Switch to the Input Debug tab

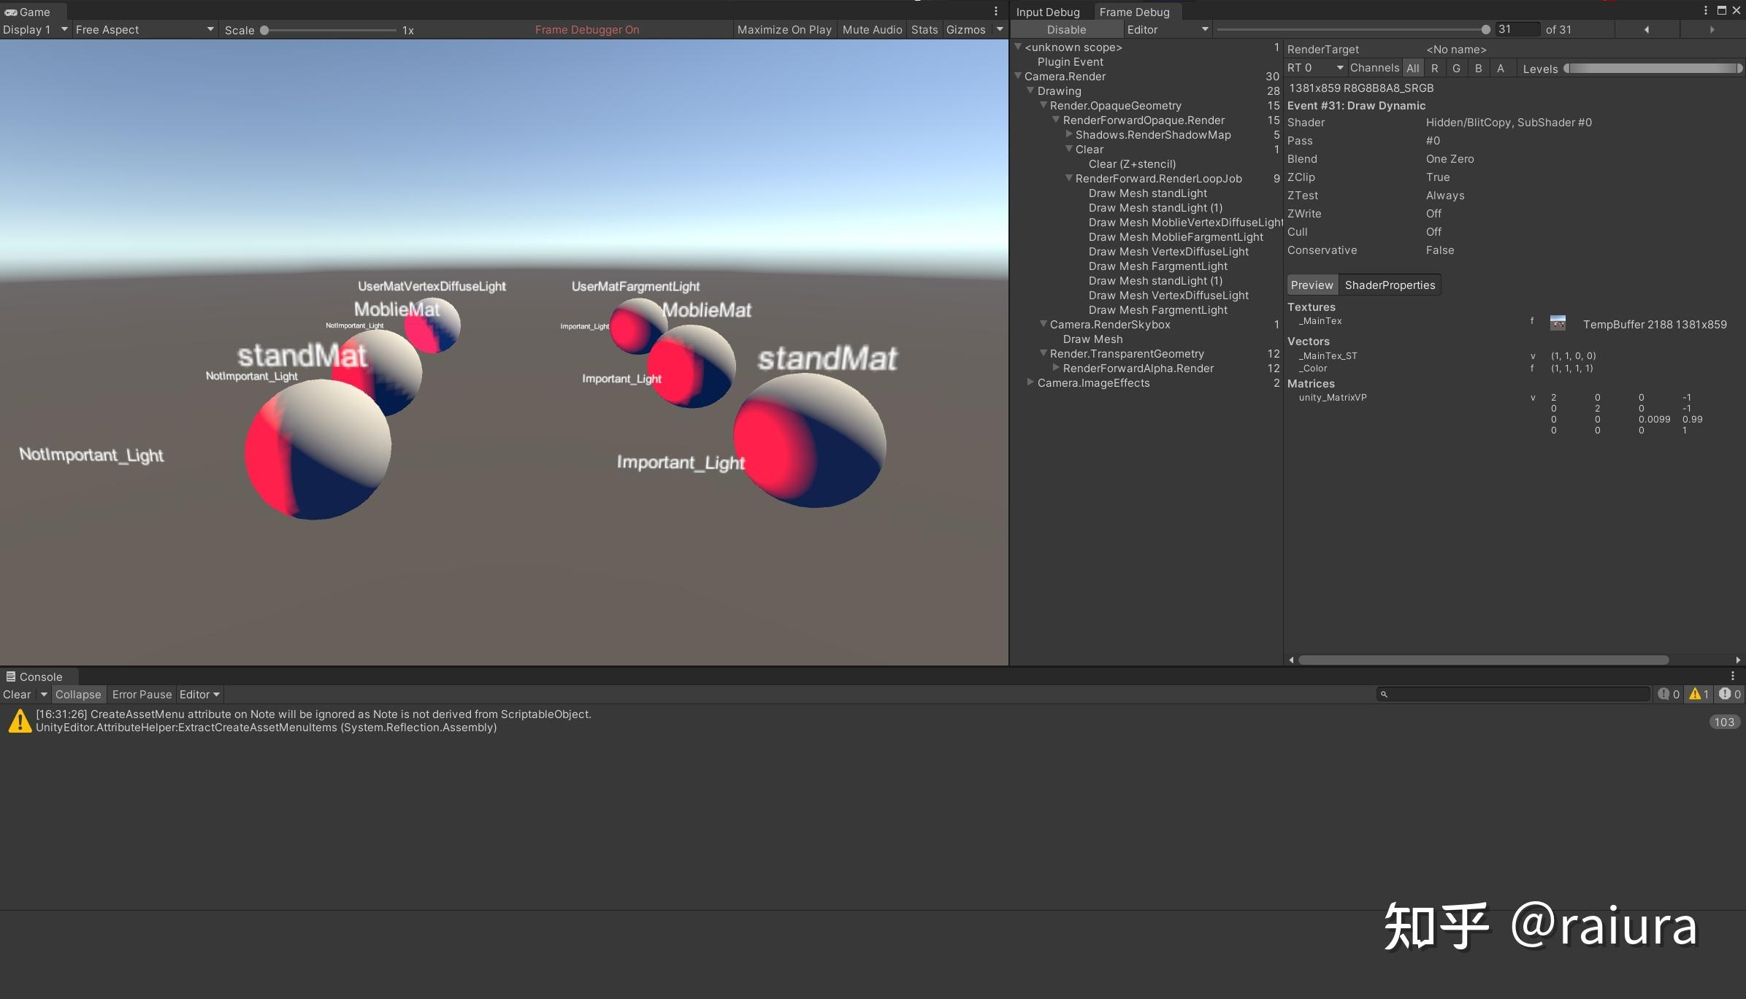(1047, 12)
